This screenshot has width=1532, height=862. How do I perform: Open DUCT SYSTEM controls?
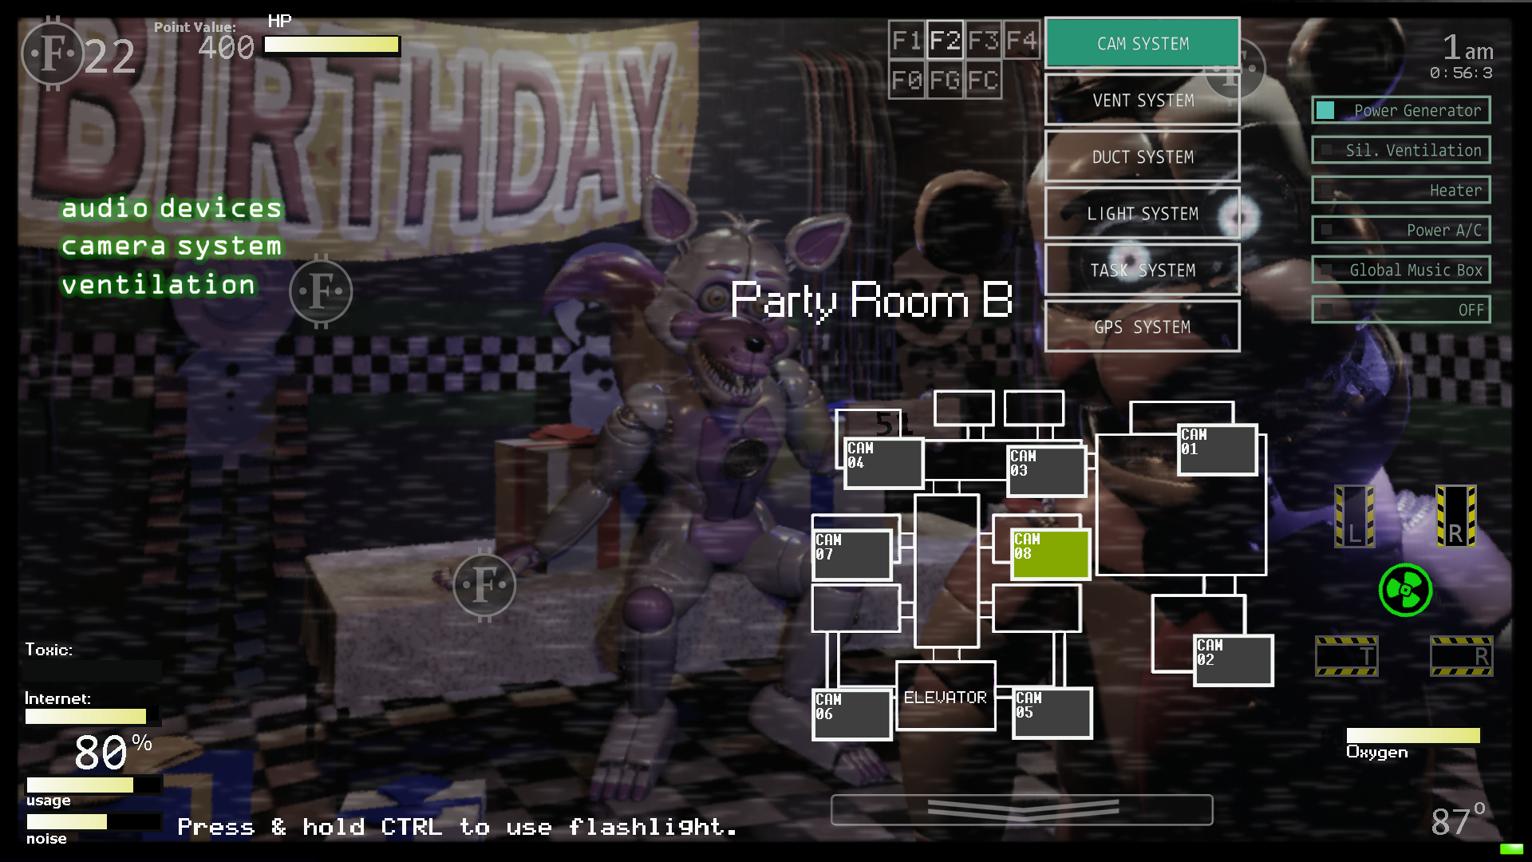click(1143, 156)
